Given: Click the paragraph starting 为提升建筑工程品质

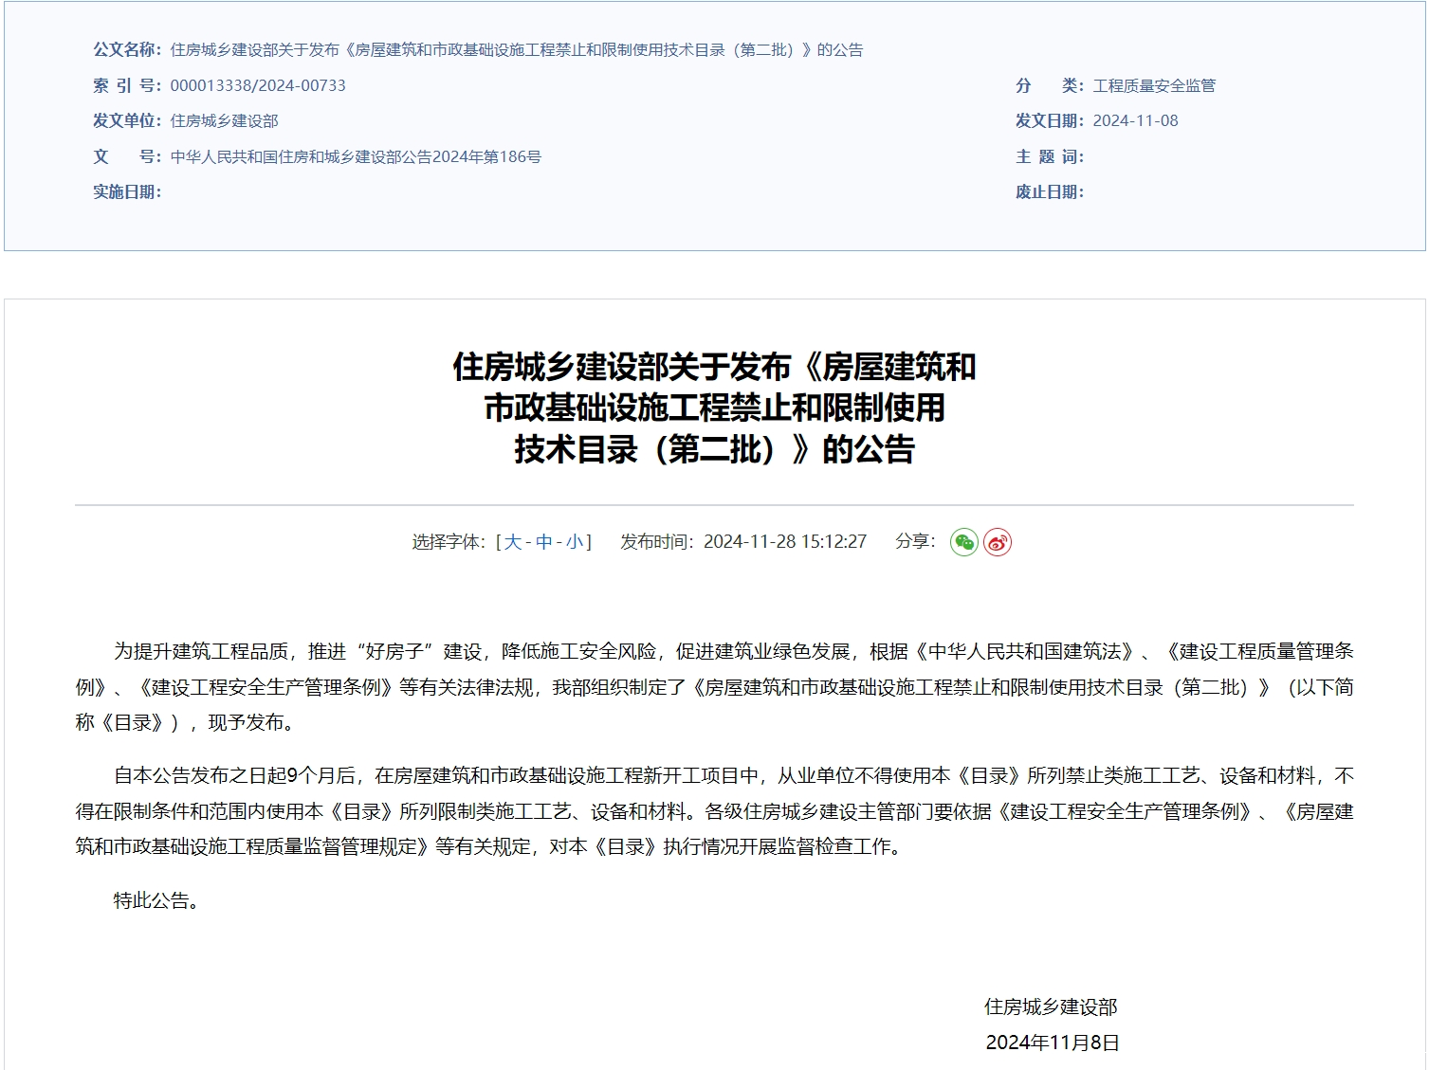Looking at the screenshot, I should (x=714, y=687).
